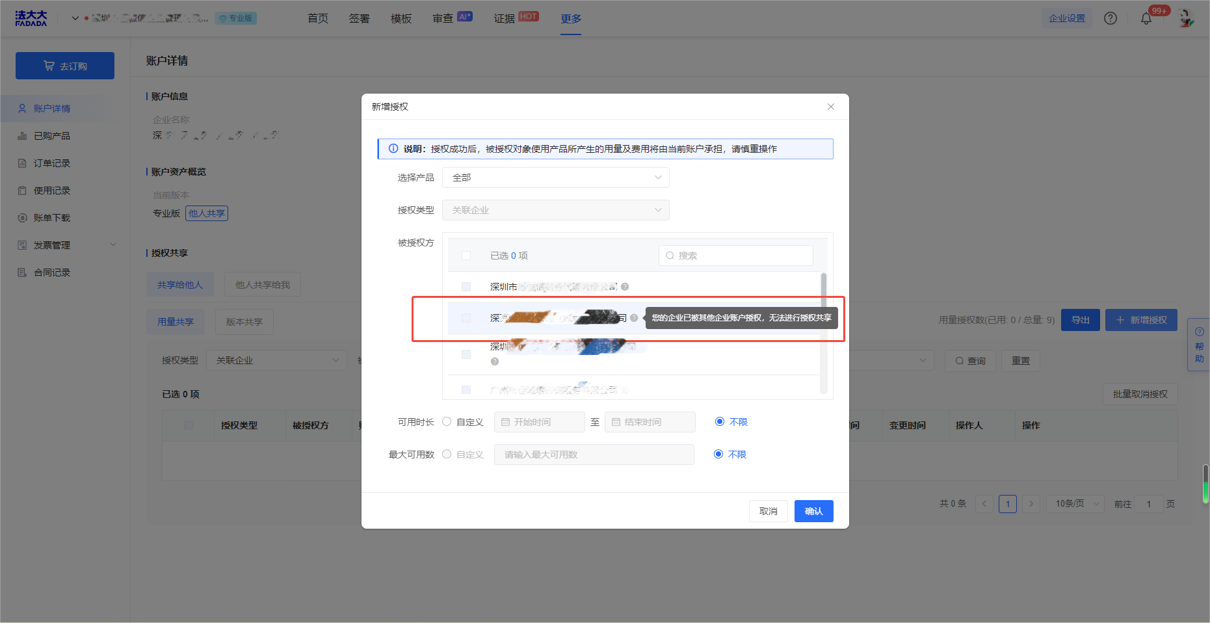Open 企业设置 in the header
This screenshot has height=623, width=1210.
[x=1067, y=18]
